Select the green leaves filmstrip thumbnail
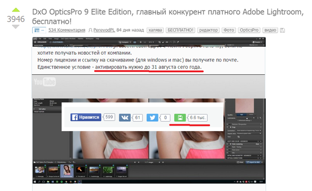The height and width of the screenshot is (191, 312). (108, 170)
